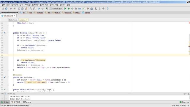Open the Run menu
This screenshot has height=107, width=190.
tap(47, 5)
